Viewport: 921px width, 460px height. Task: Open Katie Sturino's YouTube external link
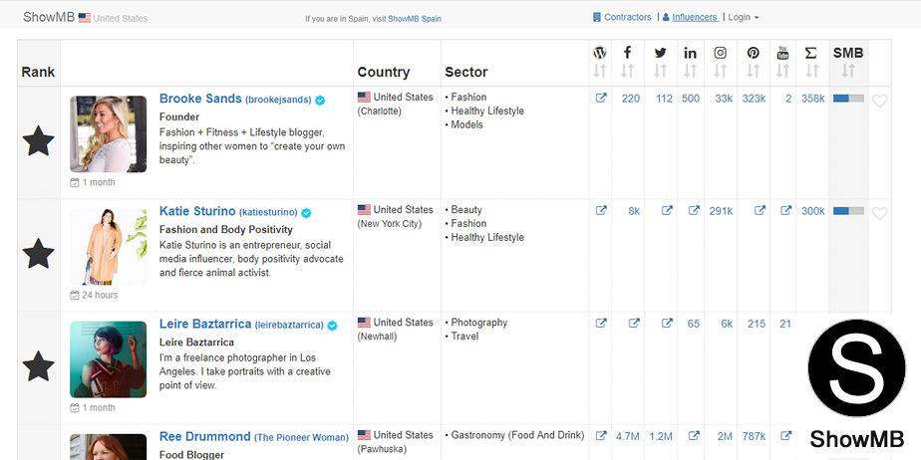pyautogui.click(x=785, y=211)
